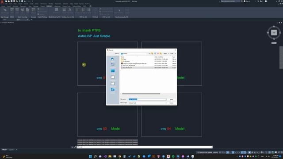Click the W compass direction on ViewCube

coord(268,33)
